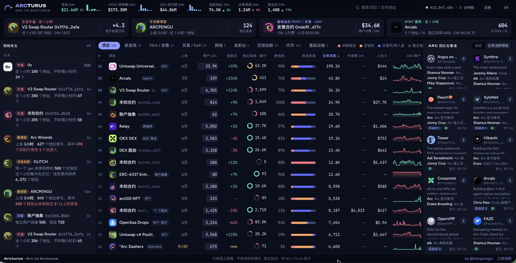Screen dimensions: 516x263
Task: Open the 口径说明 footer link
Action: pyautogui.click(x=504, y=259)
